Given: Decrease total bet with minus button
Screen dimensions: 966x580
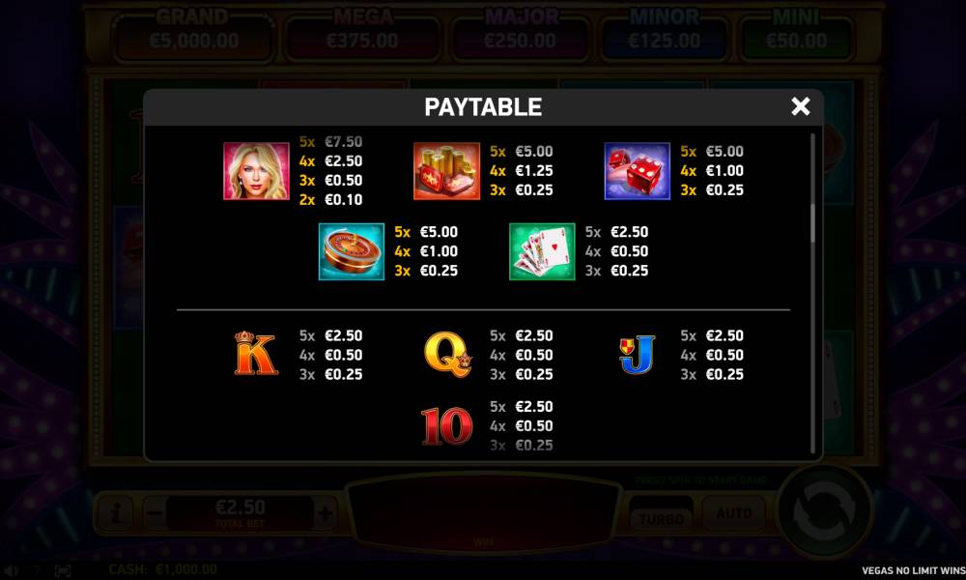Looking at the screenshot, I should (155, 512).
